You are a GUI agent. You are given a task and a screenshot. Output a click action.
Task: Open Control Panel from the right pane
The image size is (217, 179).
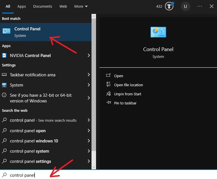[x=118, y=76]
